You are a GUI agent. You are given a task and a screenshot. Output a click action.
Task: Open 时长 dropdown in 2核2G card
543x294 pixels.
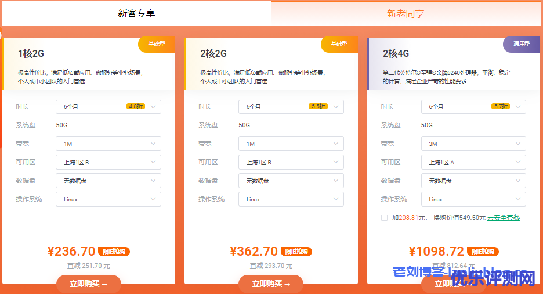pos(291,106)
